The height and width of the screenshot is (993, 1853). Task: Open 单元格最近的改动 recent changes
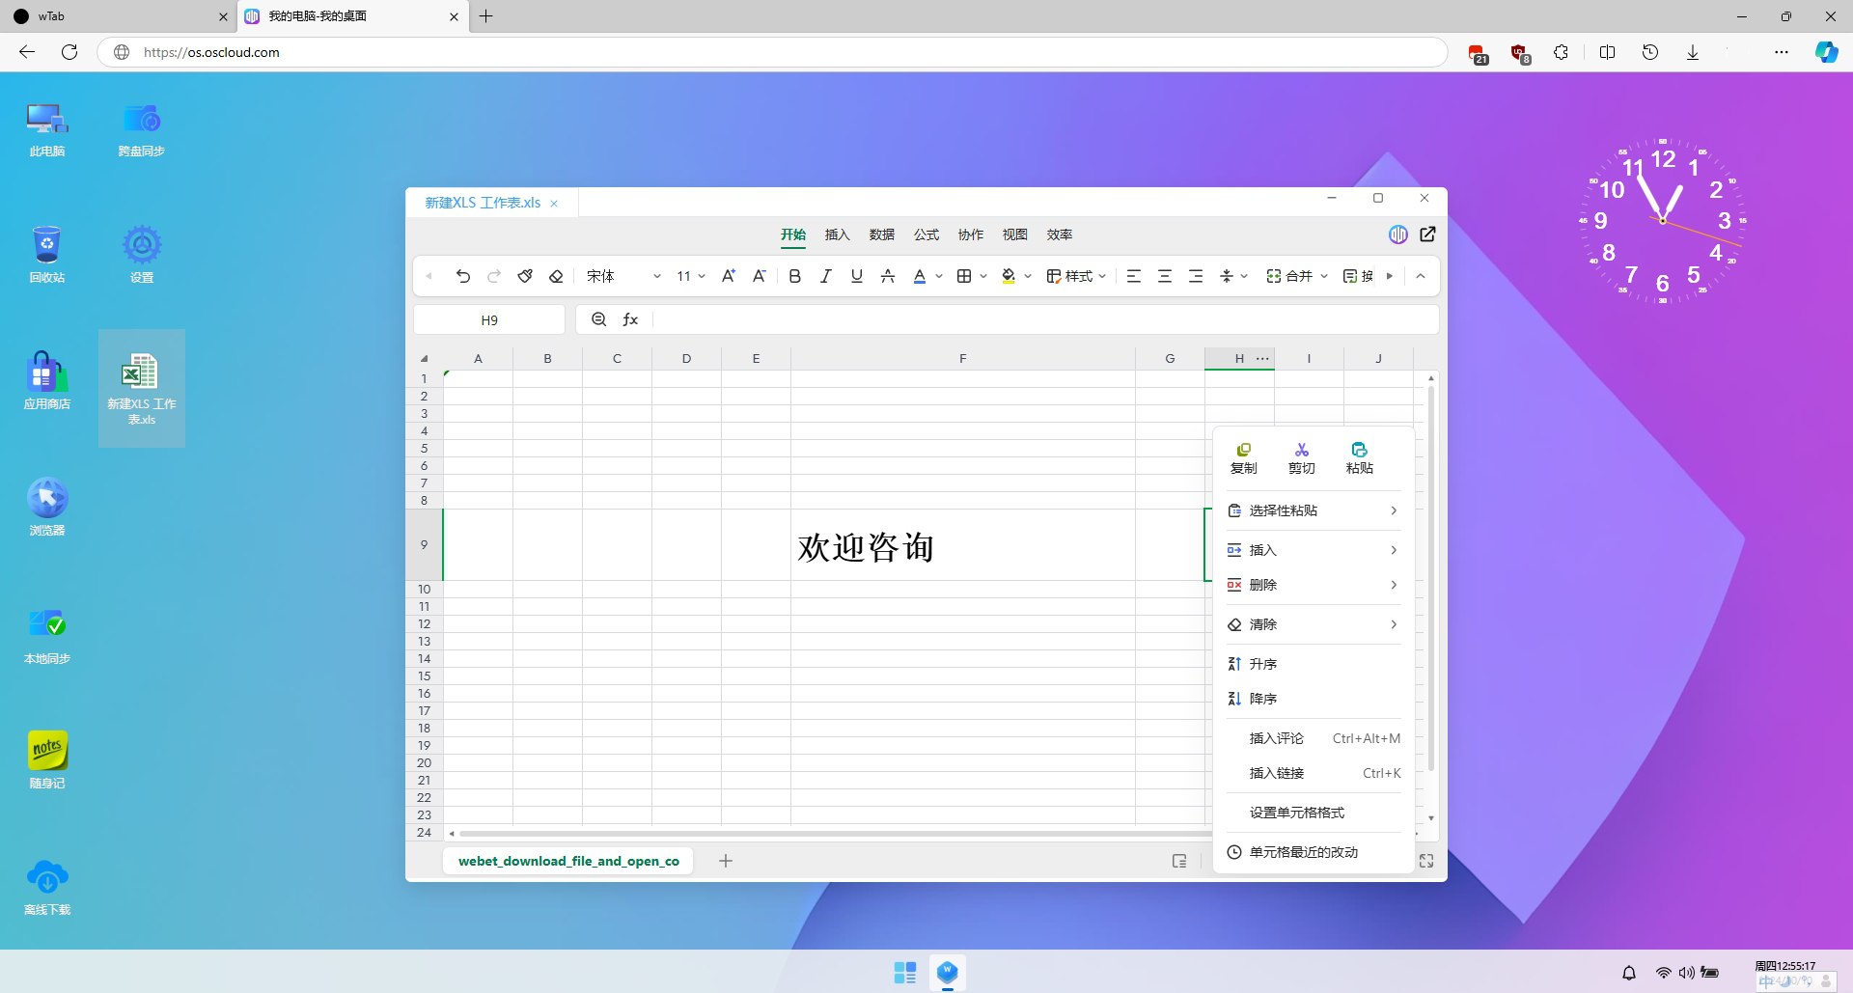pos(1314,852)
